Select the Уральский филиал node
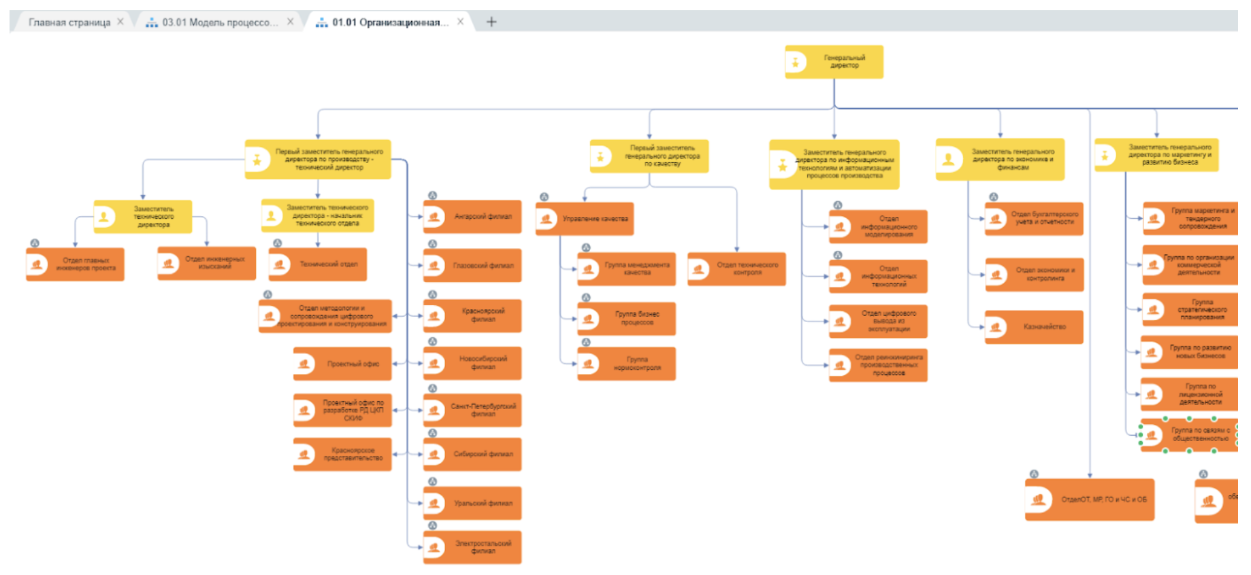1251x575 pixels. click(x=483, y=504)
